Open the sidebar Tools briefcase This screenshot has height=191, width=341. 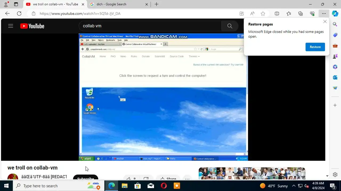tap(335, 46)
